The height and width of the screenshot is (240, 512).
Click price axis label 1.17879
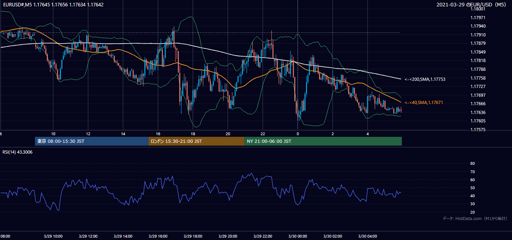click(x=479, y=43)
